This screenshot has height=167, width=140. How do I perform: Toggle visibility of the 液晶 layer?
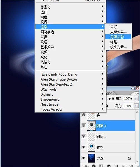click(84, 147)
